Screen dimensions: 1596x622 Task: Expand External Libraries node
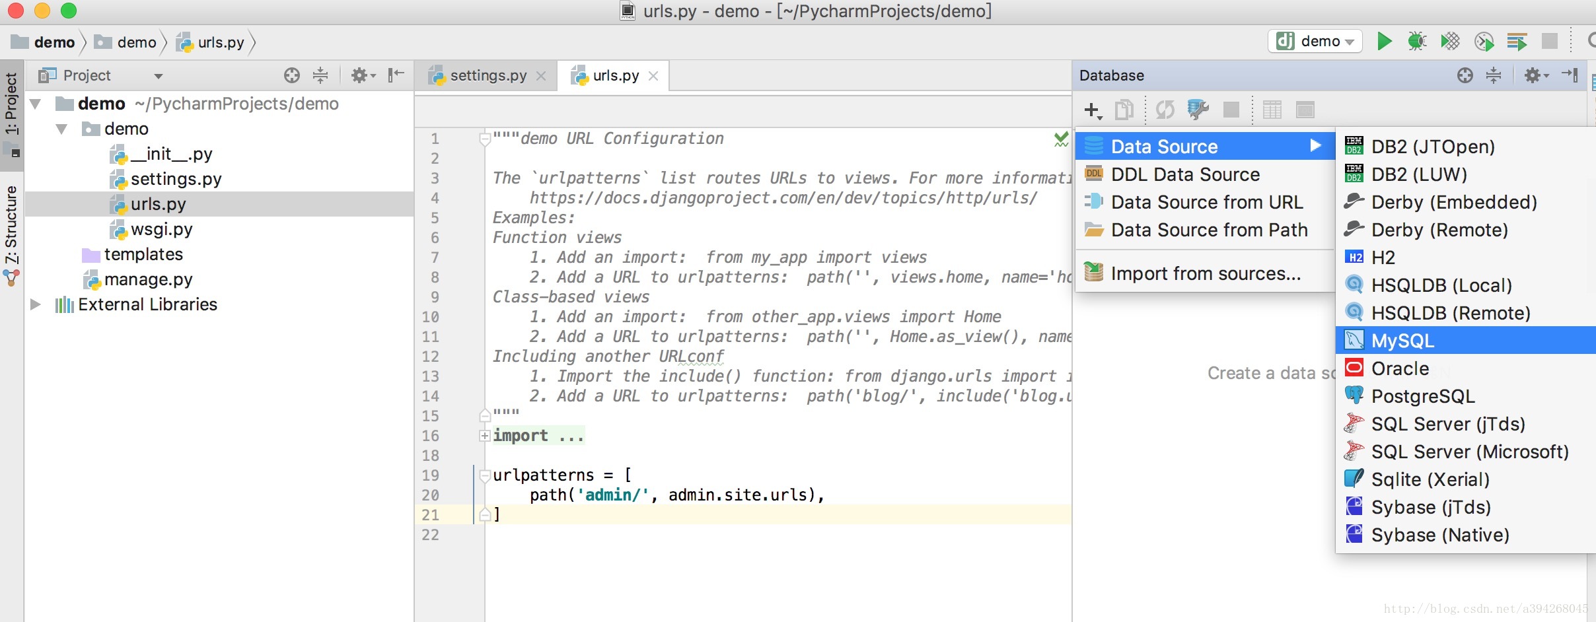pyautogui.click(x=36, y=304)
